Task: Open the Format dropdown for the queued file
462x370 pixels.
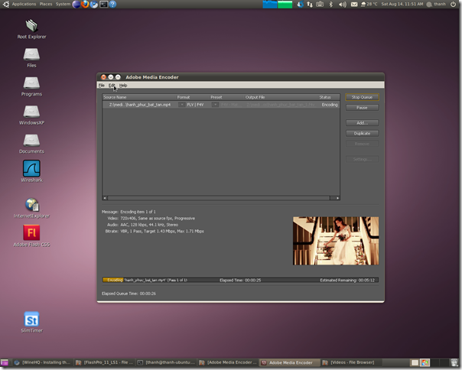Action: (x=182, y=105)
